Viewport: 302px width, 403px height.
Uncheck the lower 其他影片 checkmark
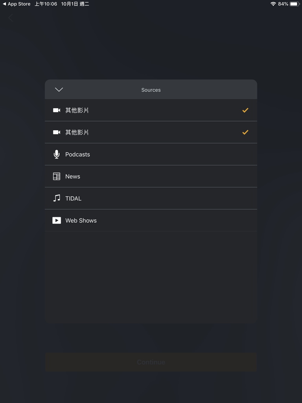point(245,132)
